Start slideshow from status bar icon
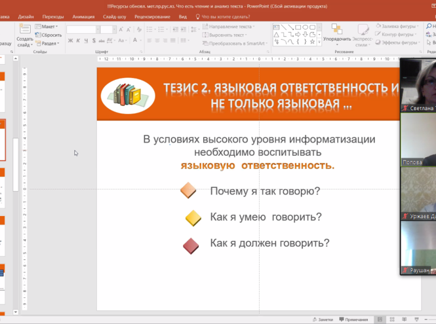 pyautogui.click(x=417, y=319)
